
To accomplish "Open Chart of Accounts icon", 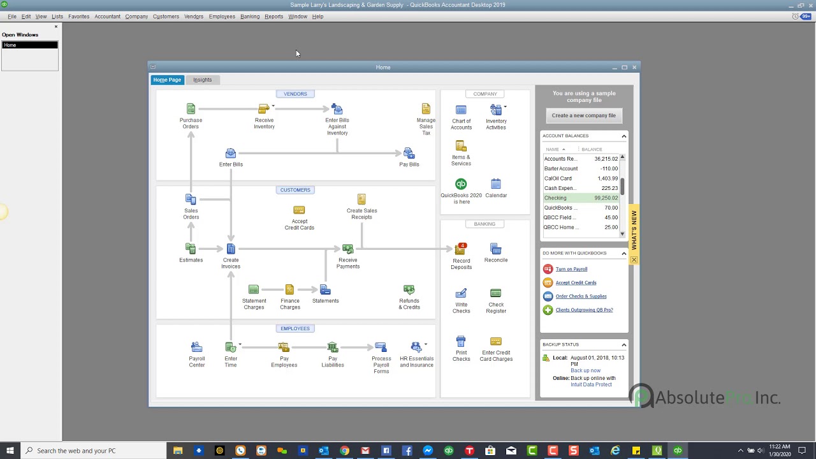I will [x=461, y=110].
